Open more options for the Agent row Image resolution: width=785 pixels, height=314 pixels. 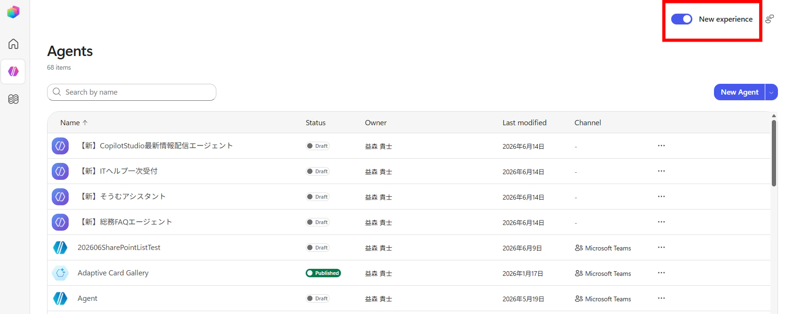click(661, 298)
